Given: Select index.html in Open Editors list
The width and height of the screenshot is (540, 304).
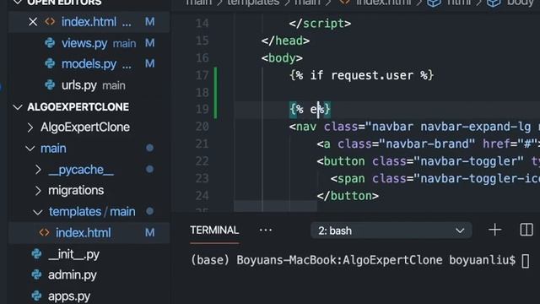Looking at the screenshot, I should click(89, 22).
